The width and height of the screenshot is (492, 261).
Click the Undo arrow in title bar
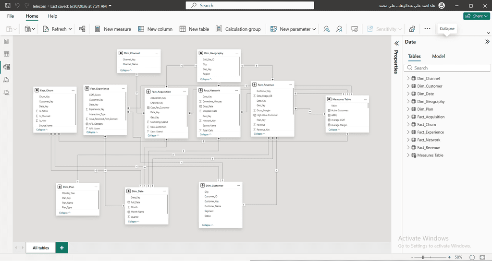pyautogui.click(x=17, y=6)
